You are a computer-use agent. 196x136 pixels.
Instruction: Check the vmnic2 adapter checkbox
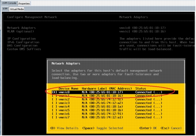tap(54, 100)
